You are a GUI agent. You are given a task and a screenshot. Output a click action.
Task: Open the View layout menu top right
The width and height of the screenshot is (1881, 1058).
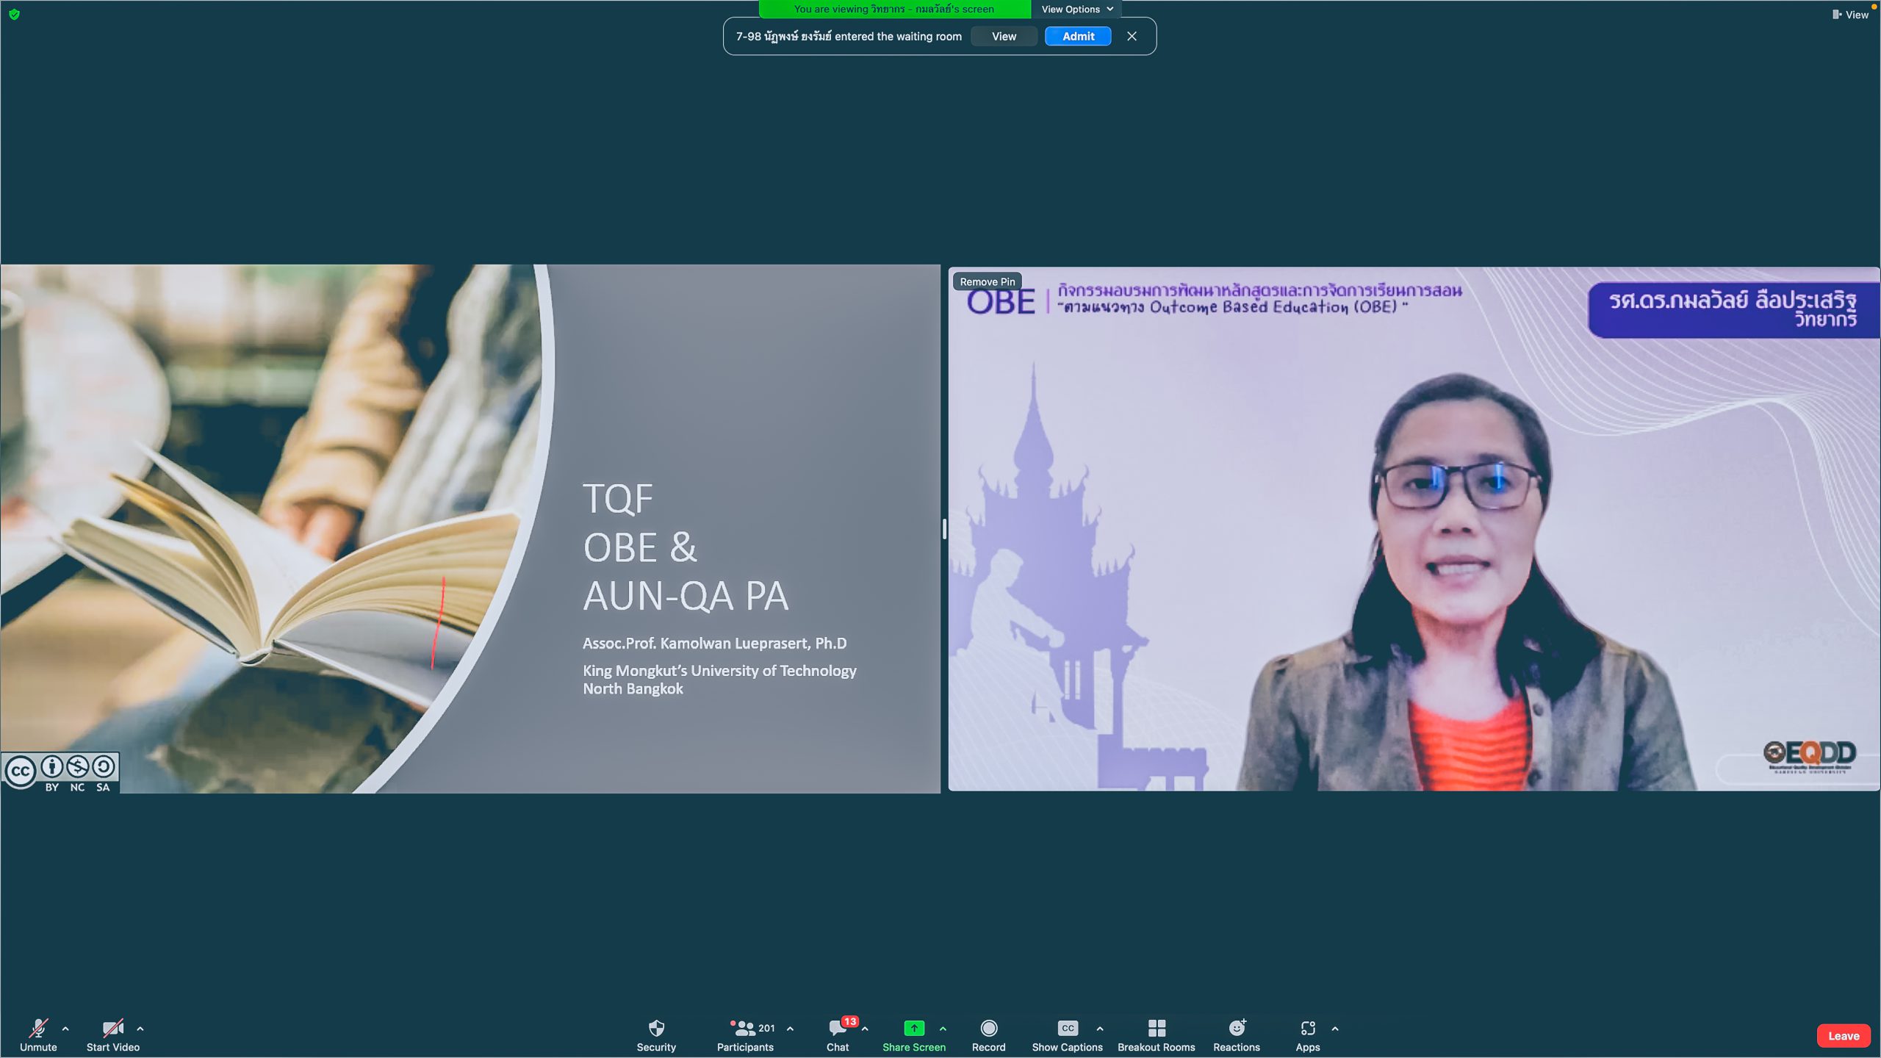click(1849, 14)
